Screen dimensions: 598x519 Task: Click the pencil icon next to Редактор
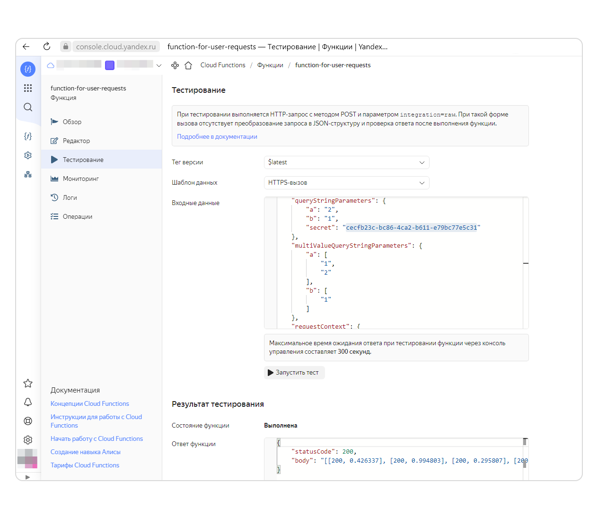[54, 141]
